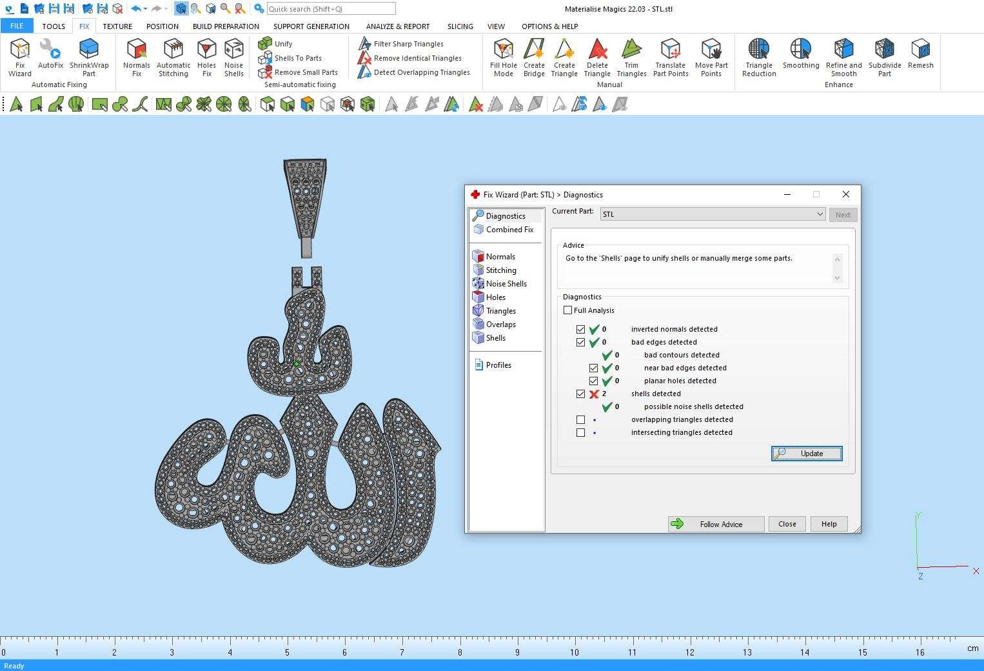Click the ShrinkWrap Part icon
Image resolution: width=984 pixels, height=671 pixels.
coord(89,57)
